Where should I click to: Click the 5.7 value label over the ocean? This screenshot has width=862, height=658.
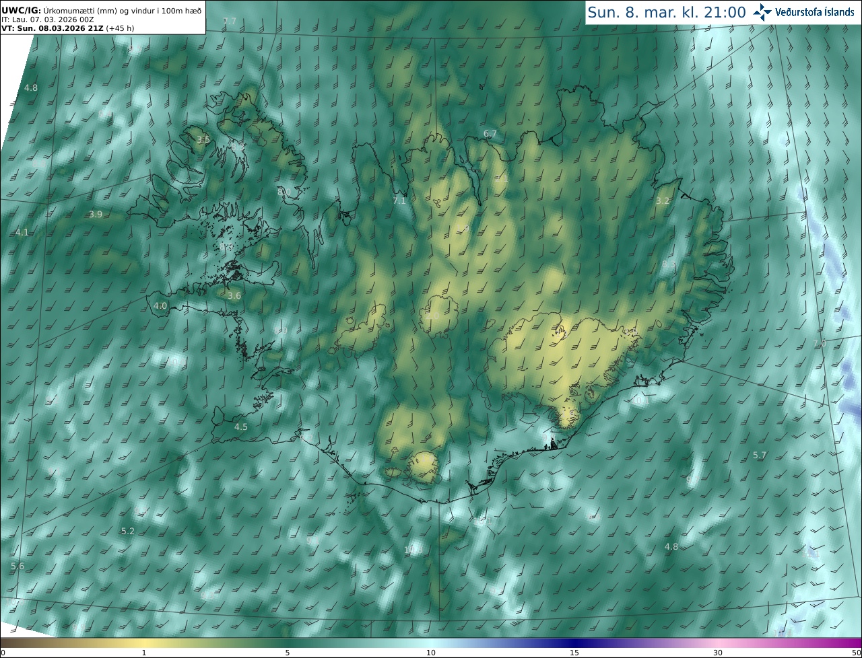point(760,455)
